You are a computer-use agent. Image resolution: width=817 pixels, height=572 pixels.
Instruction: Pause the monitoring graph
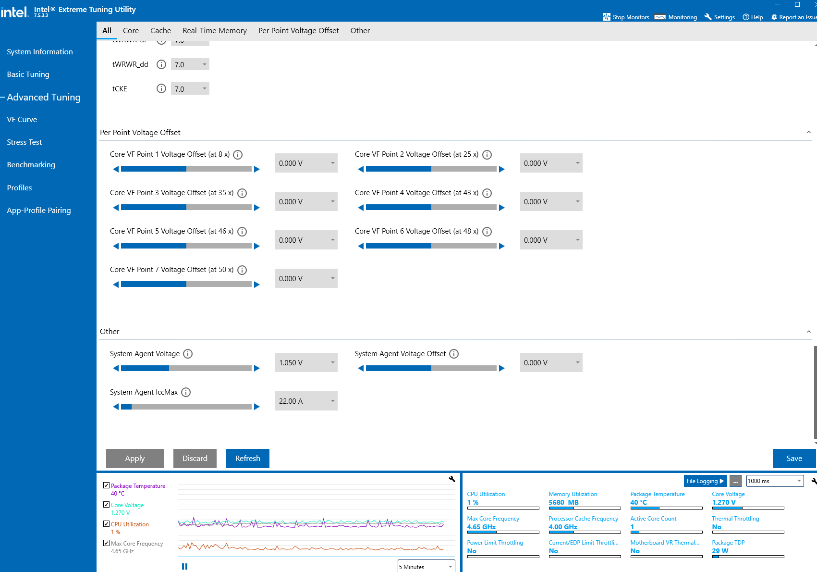(184, 567)
